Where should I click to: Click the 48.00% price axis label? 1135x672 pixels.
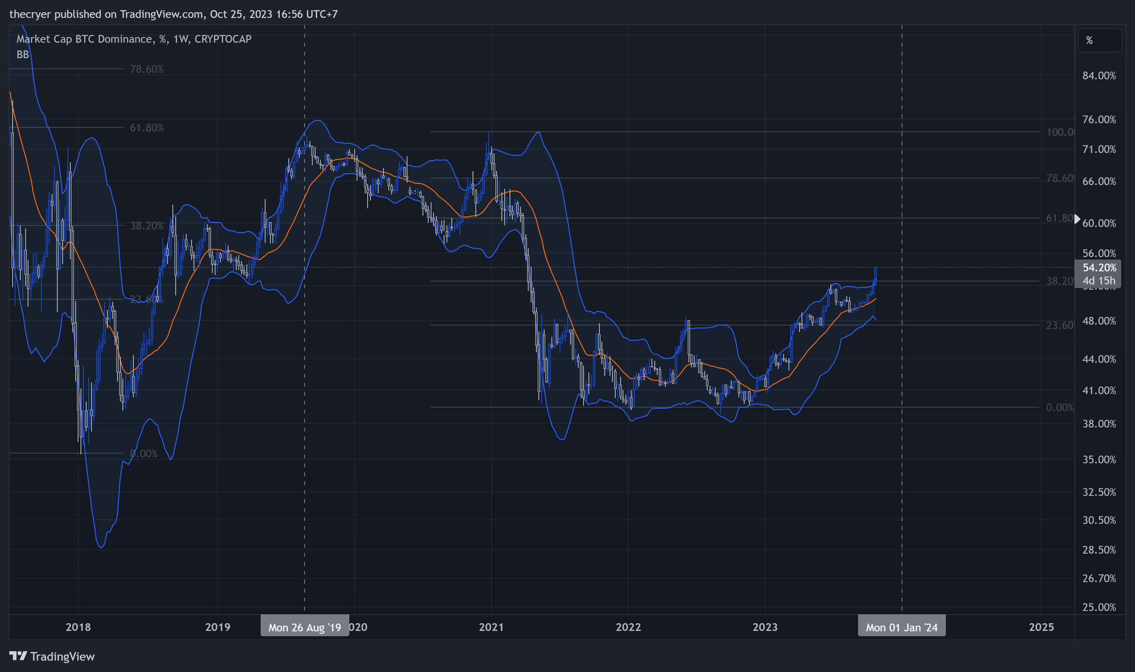(x=1099, y=321)
